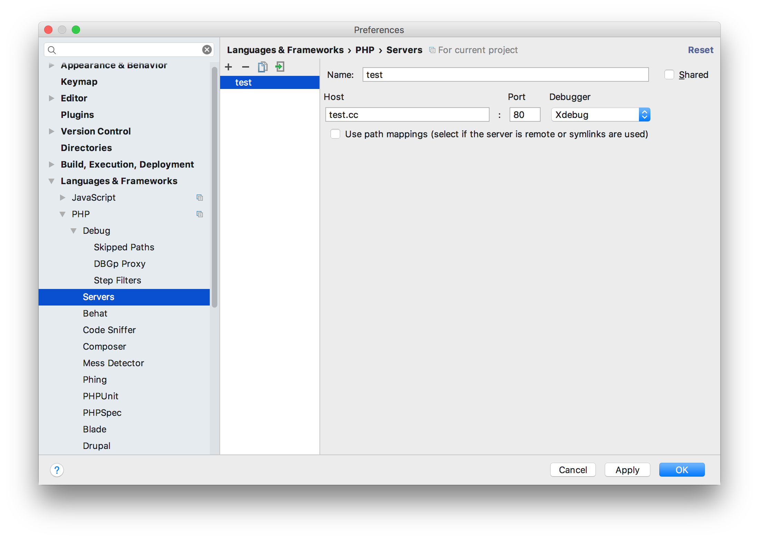The width and height of the screenshot is (759, 540).
Task: Enable Use path mappings checkbox
Action: click(333, 134)
